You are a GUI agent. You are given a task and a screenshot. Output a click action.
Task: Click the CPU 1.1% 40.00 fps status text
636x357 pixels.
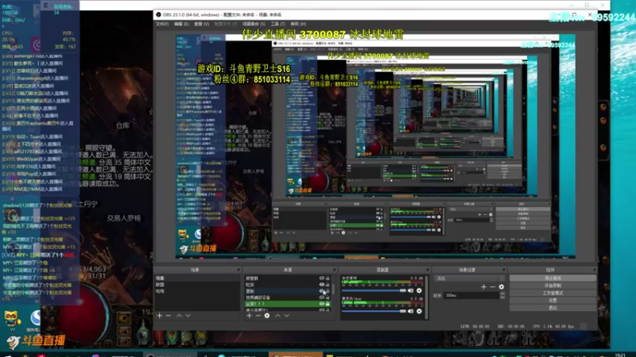pos(553,326)
